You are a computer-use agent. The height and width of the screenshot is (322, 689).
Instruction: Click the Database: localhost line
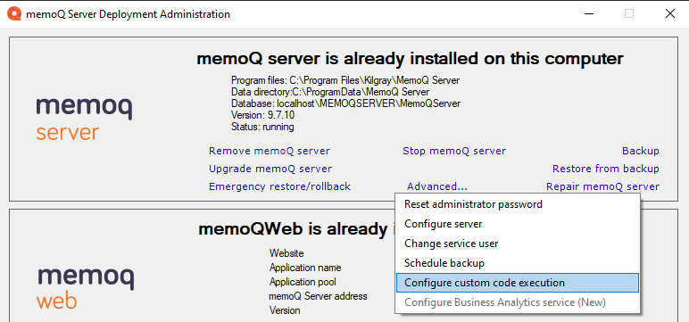tap(345, 103)
